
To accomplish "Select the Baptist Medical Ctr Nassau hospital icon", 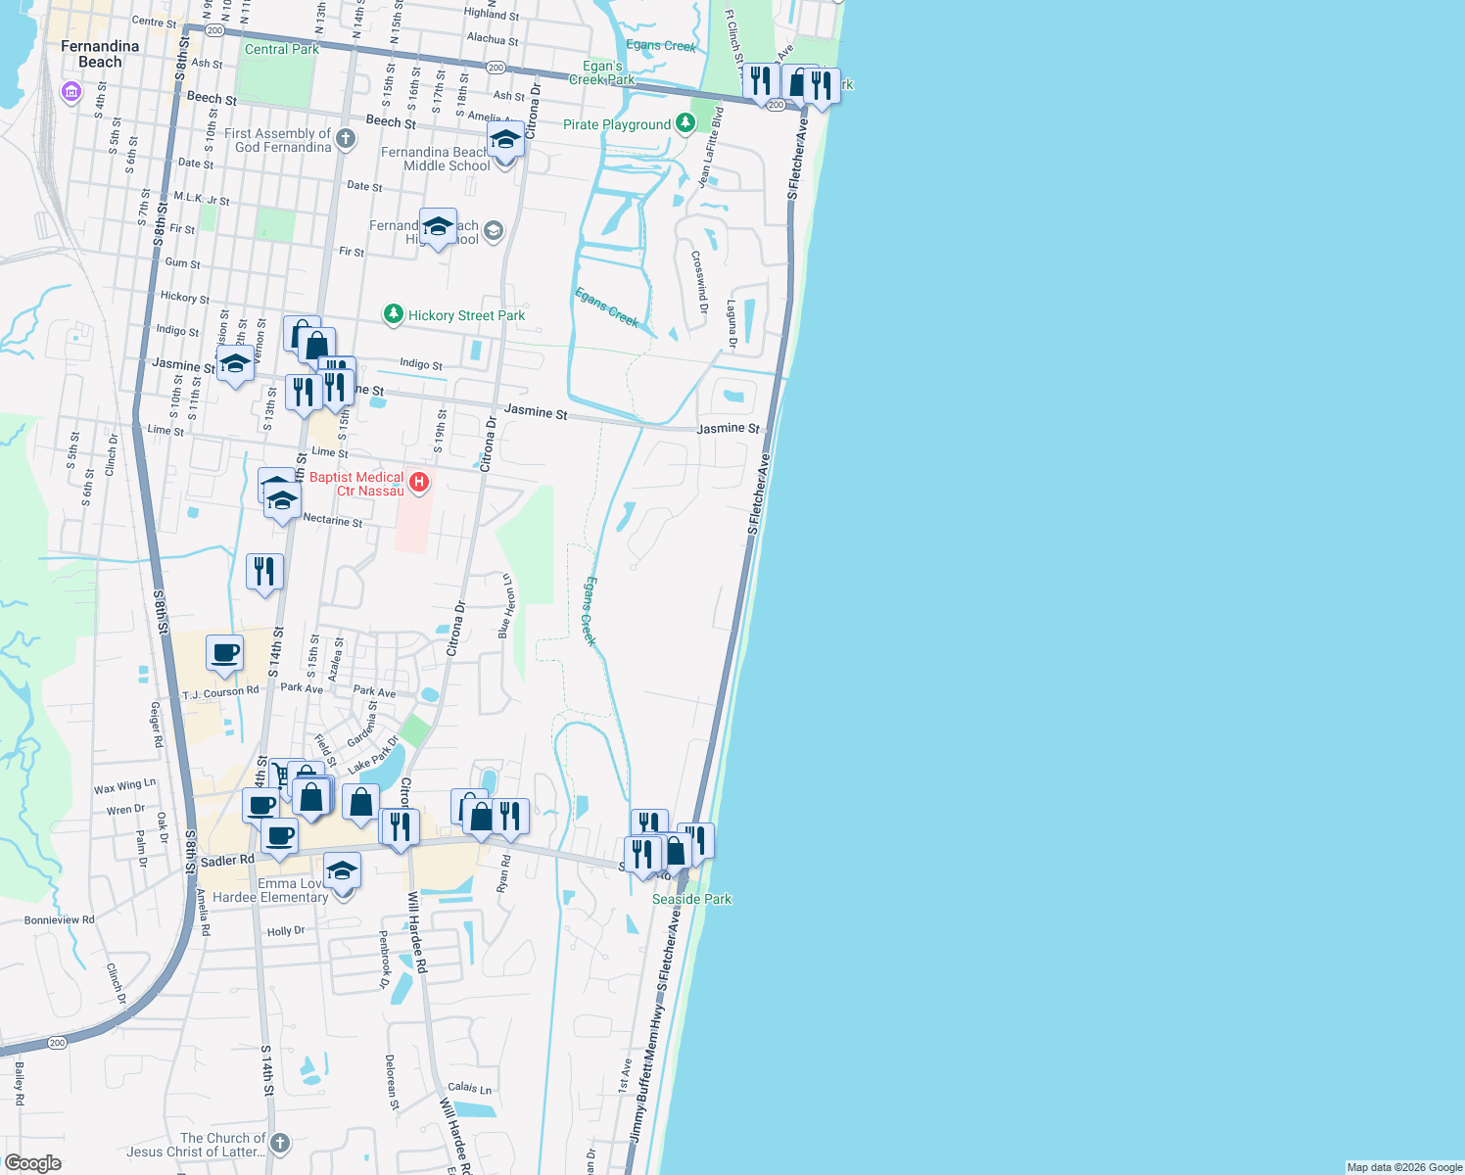I will 420,483.
